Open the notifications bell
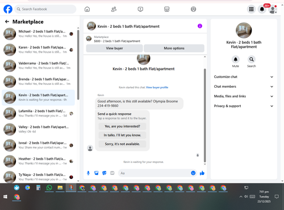The image size is (284, 210). (262, 9)
